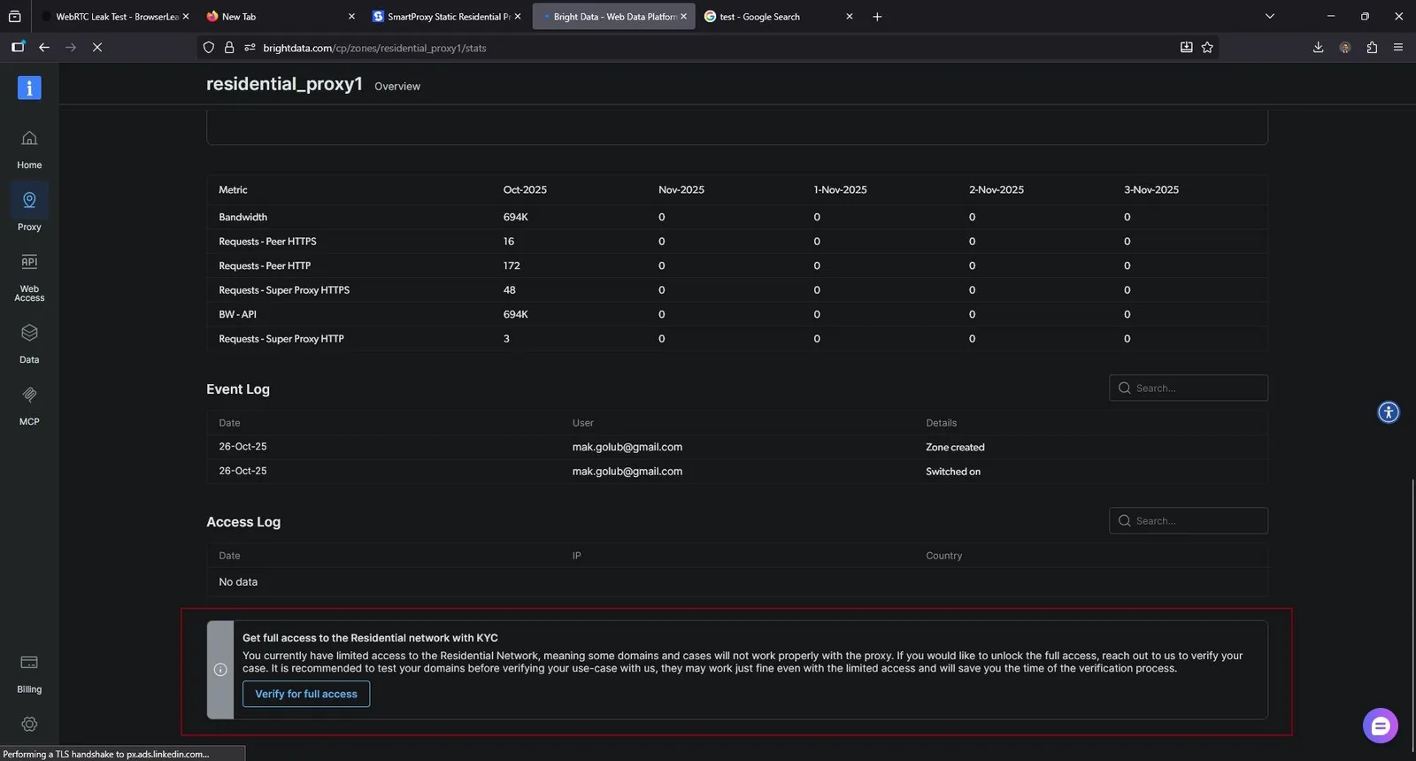
Task: Open the browser account avatar
Action: (x=1345, y=47)
